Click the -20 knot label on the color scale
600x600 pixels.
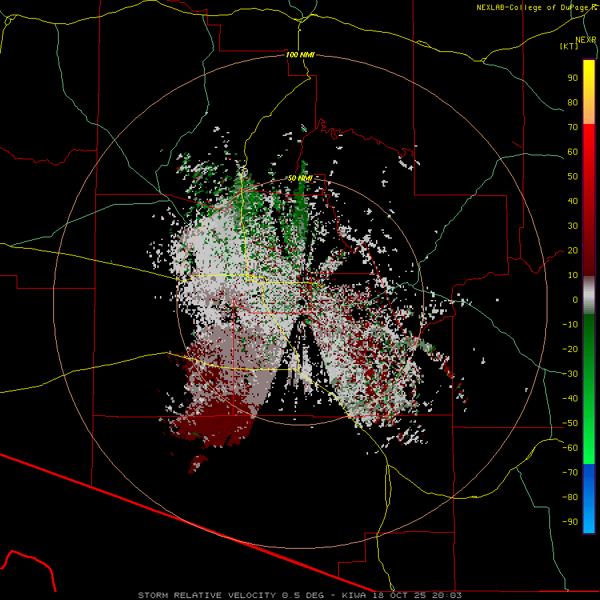click(570, 349)
